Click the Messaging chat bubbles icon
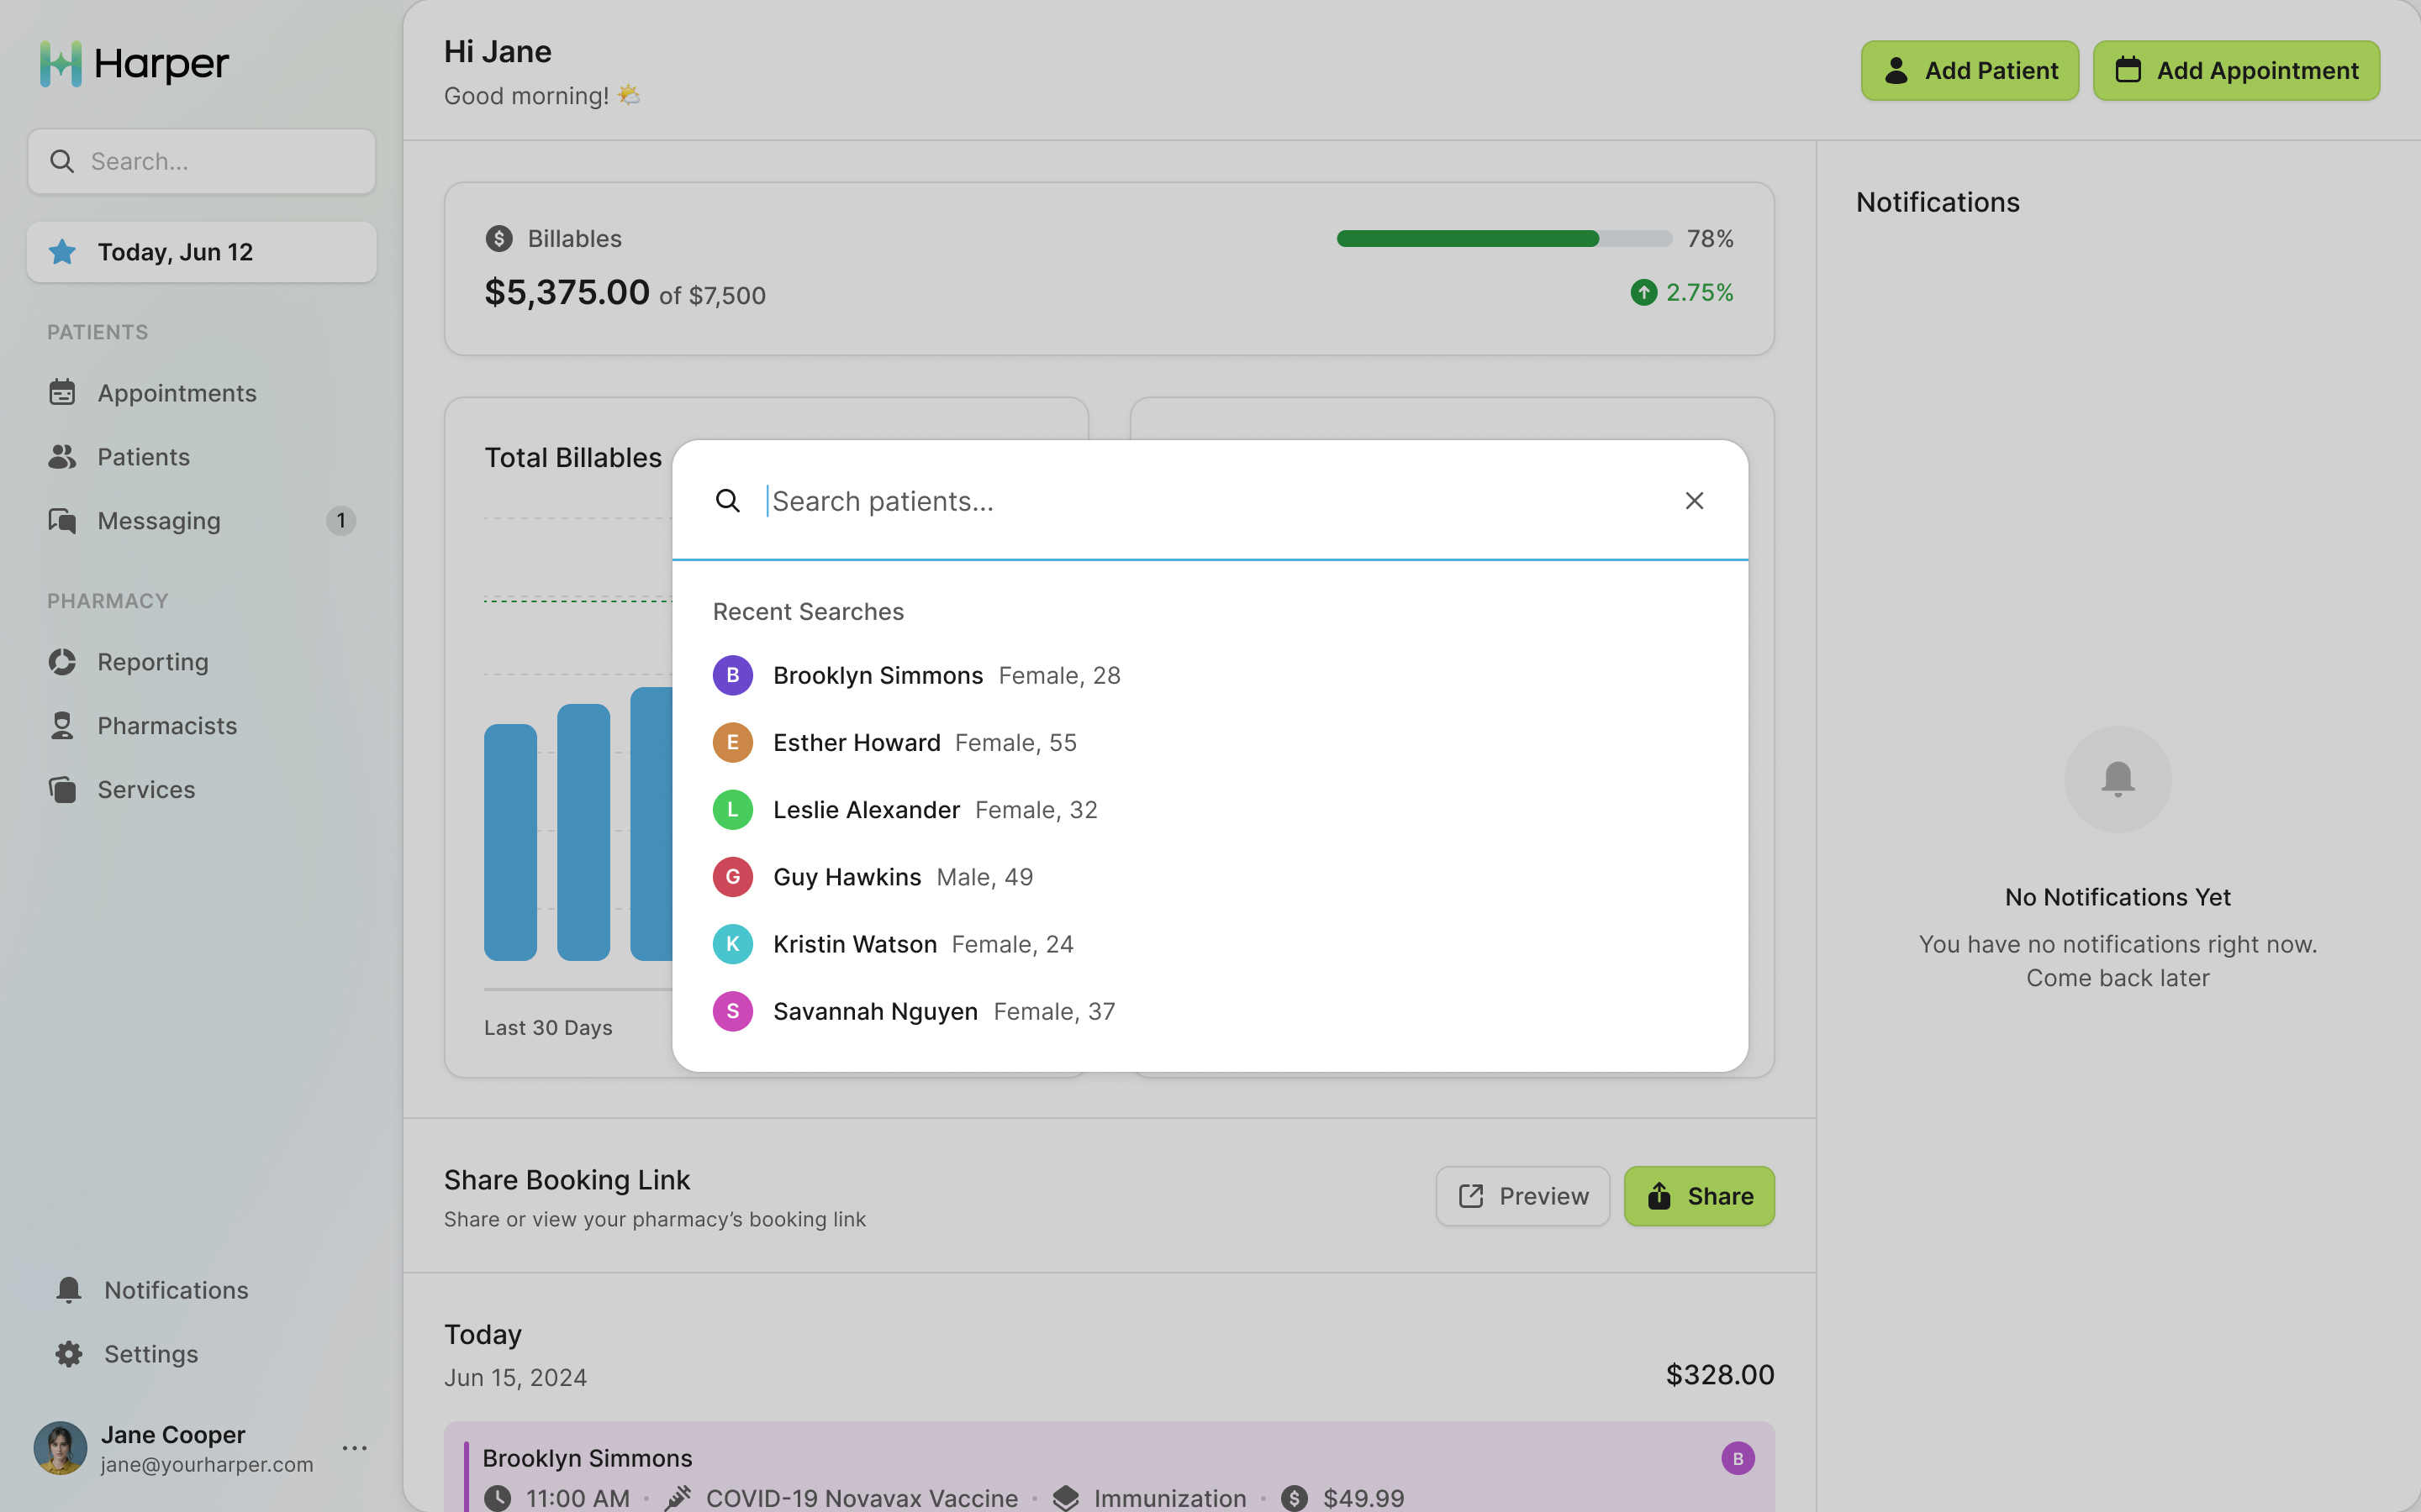Image resolution: width=2421 pixels, height=1512 pixels. click(x=62, y=521)
